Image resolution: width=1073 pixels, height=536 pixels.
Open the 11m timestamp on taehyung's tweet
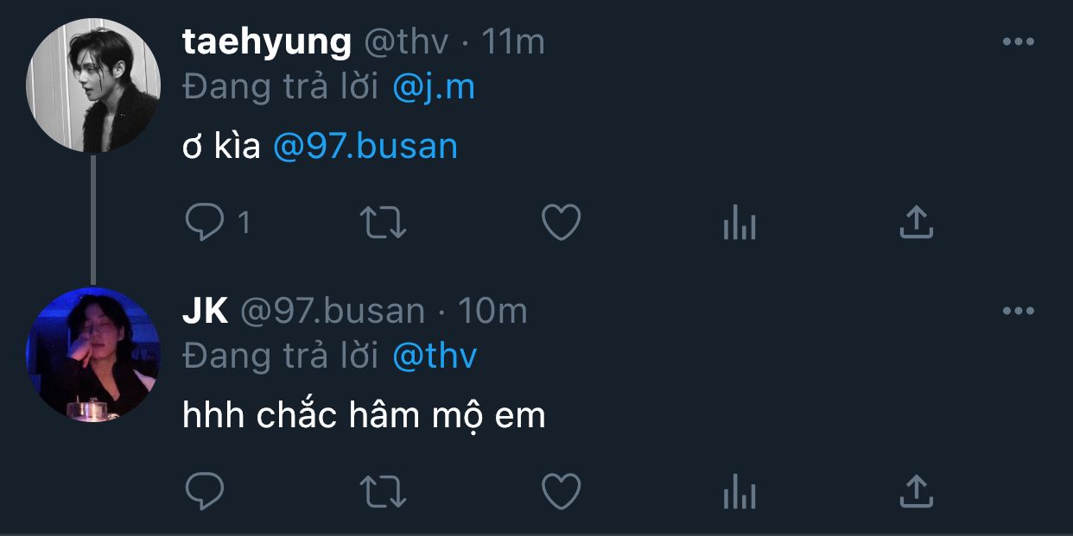(x=513, y=41)
